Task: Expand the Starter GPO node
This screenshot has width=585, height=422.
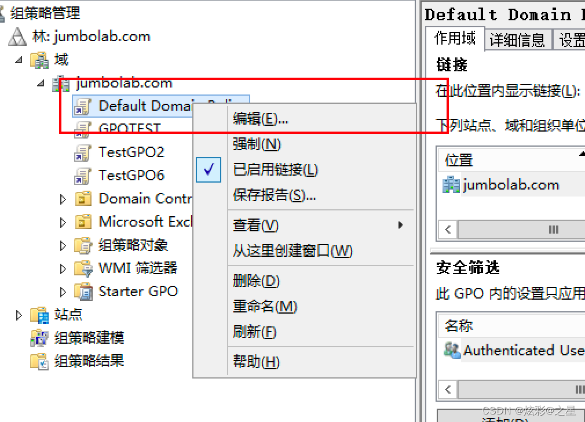Action: coord(63,292)
